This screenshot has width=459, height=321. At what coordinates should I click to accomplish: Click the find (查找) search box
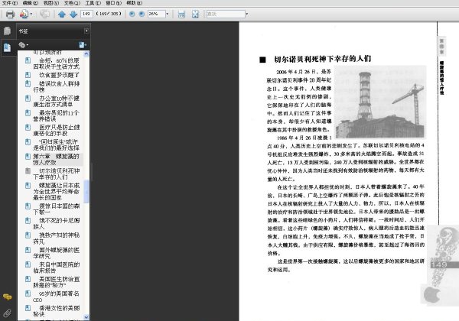pos(226,14)
